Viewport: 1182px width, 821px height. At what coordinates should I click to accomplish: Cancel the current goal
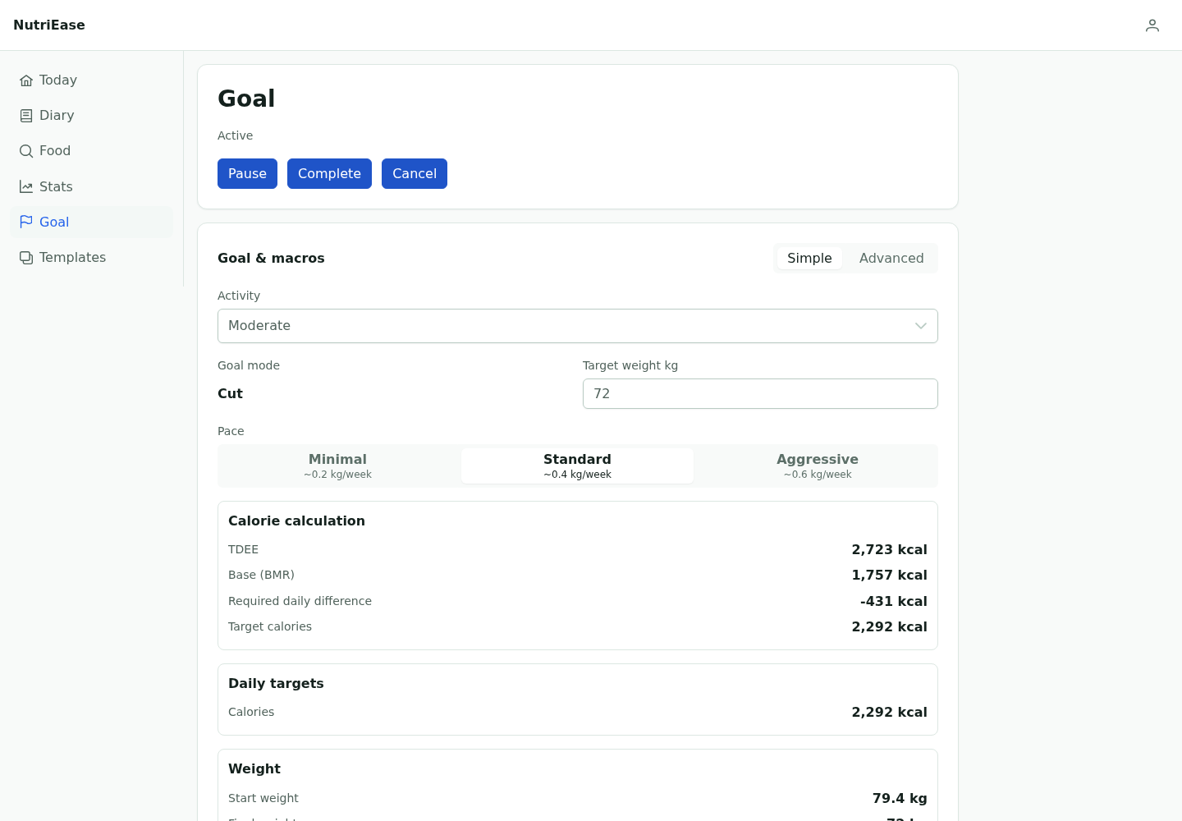pos(415,174)
